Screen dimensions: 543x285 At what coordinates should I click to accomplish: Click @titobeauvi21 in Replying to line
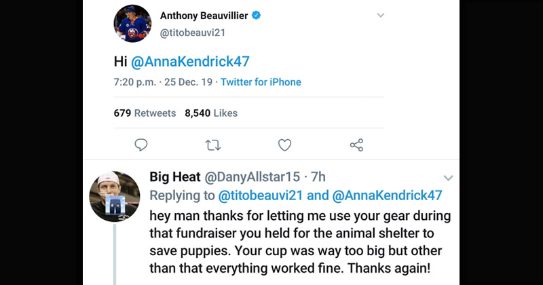[261, 195]
